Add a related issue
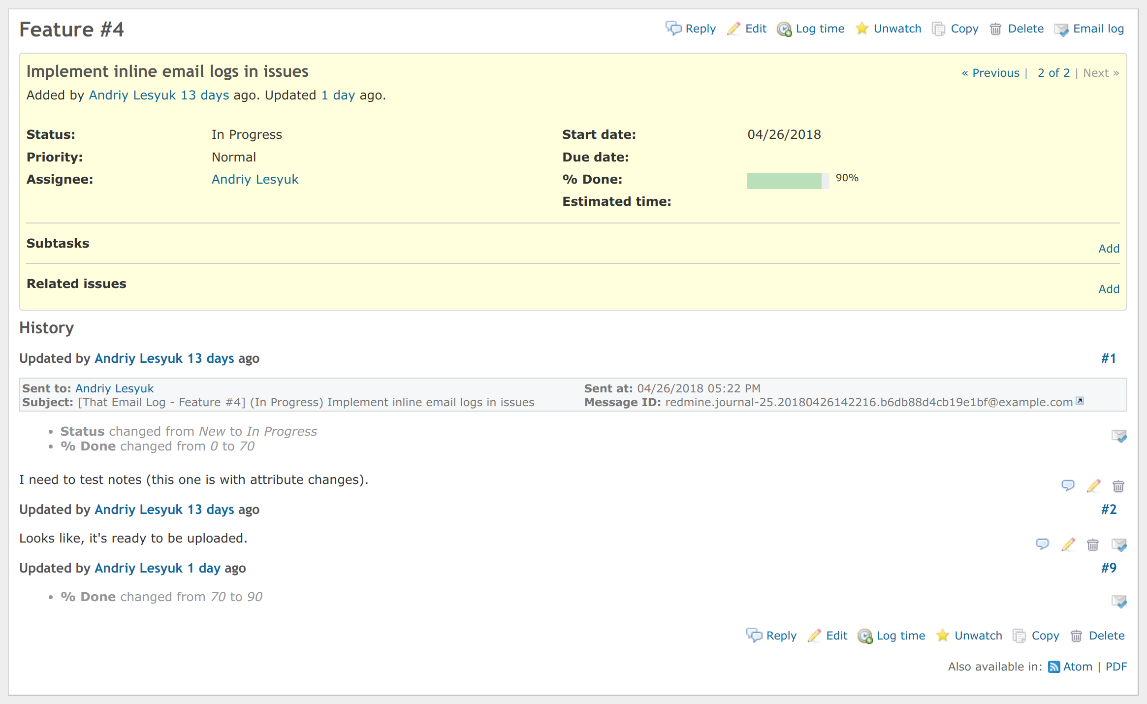The width and height of the screenshot is (1147, 704). [x=1109, y=289]
